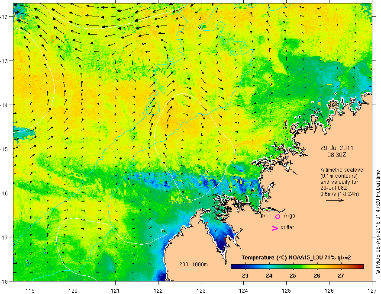Image resolution: width=381 pixels, height=294 pixels.
Task: Click the 'Altimetric sealevel' caption line
Action: pos(342,170)
